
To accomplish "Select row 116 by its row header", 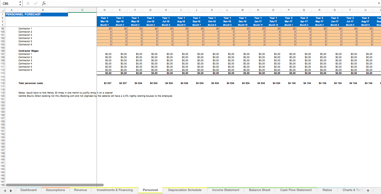I will point(3,83).
